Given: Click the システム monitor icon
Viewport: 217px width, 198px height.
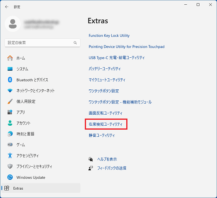Looking at the screenshot, I should (10, 69).
